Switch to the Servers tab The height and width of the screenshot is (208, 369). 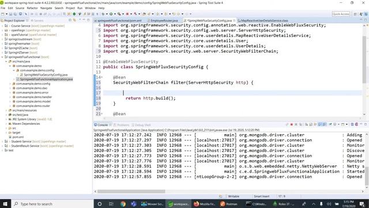pos(37,21)
